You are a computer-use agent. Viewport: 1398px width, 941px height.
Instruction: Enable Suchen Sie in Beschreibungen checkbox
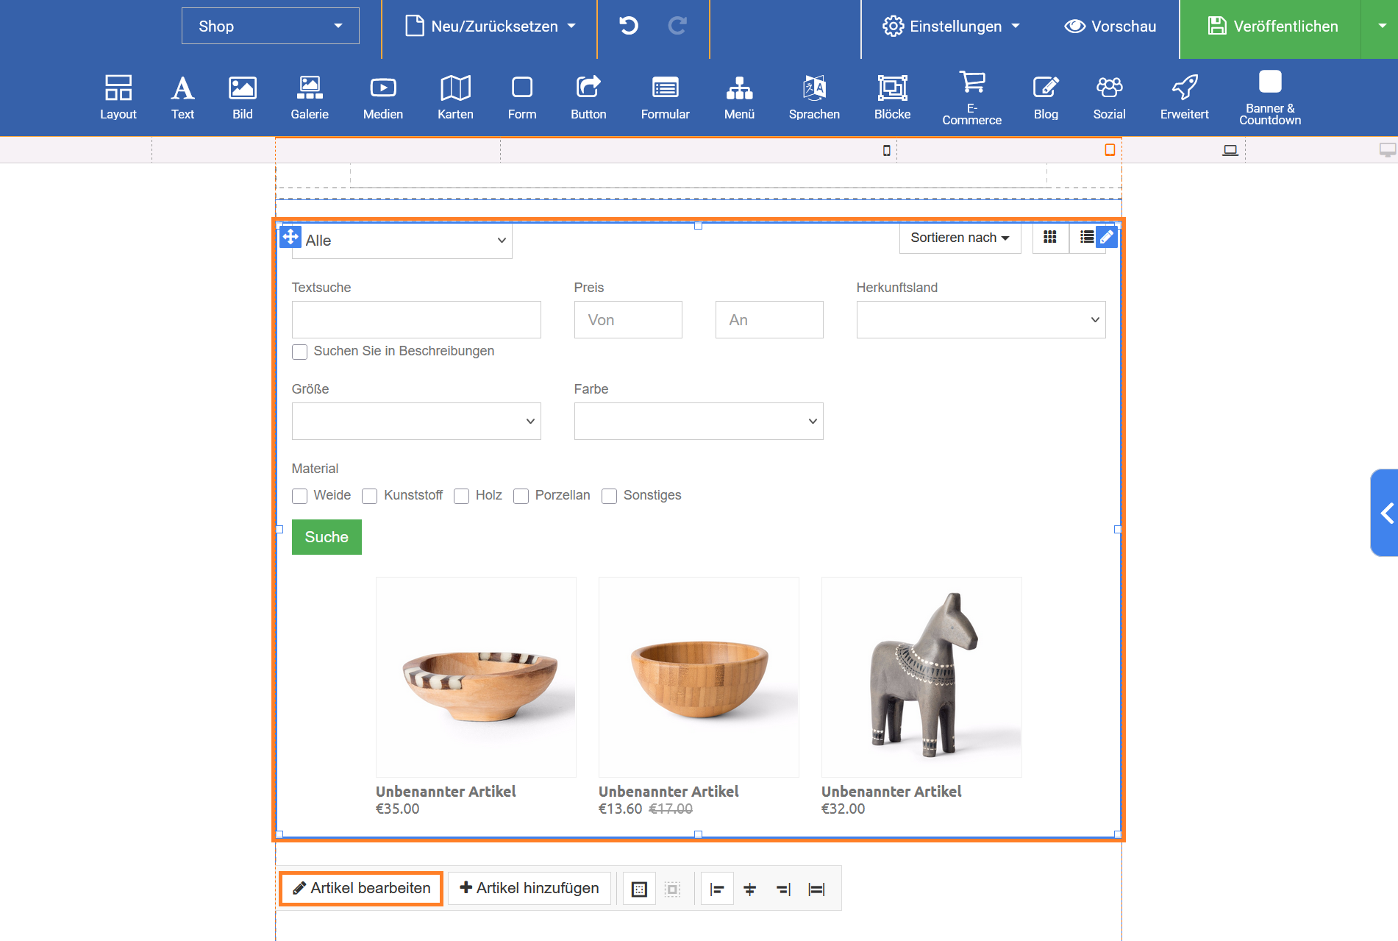(299, 352)
